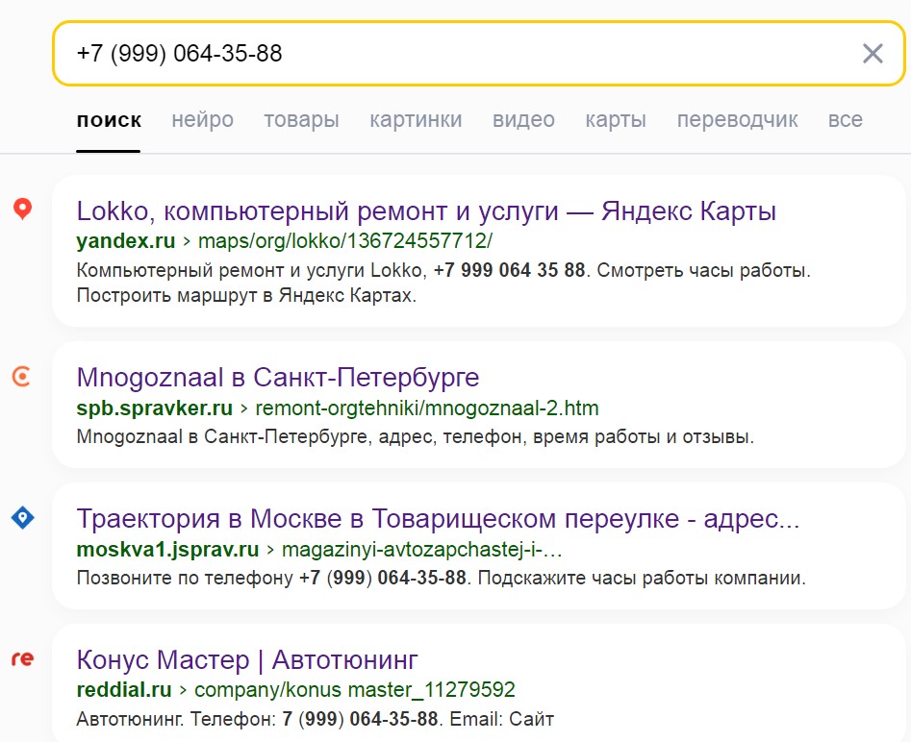911x742 pixels.
Task: Open Lokko компьютерный ремонт Яндекс Карты result
Action: pyautogui.click(x=426, y=210)
